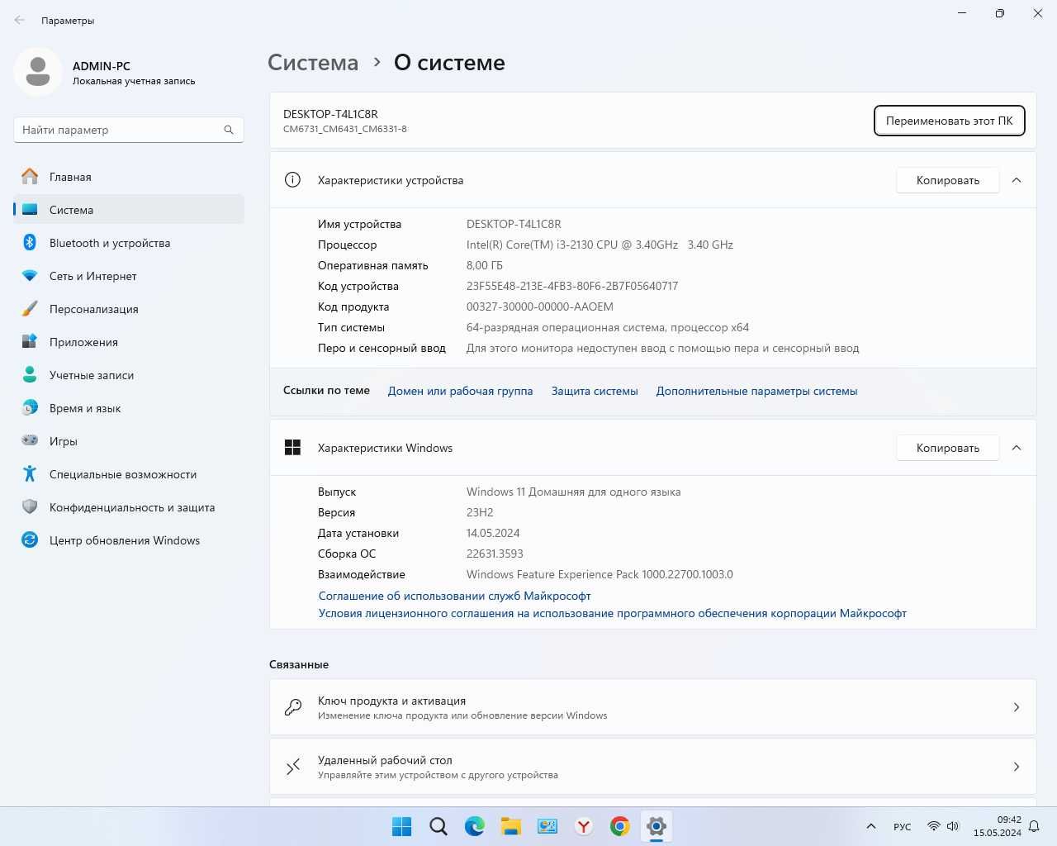This screenshot has height=846, width=1057.
Task: Collapse the Характеристики Windows section
Action: coord(1017,448)
